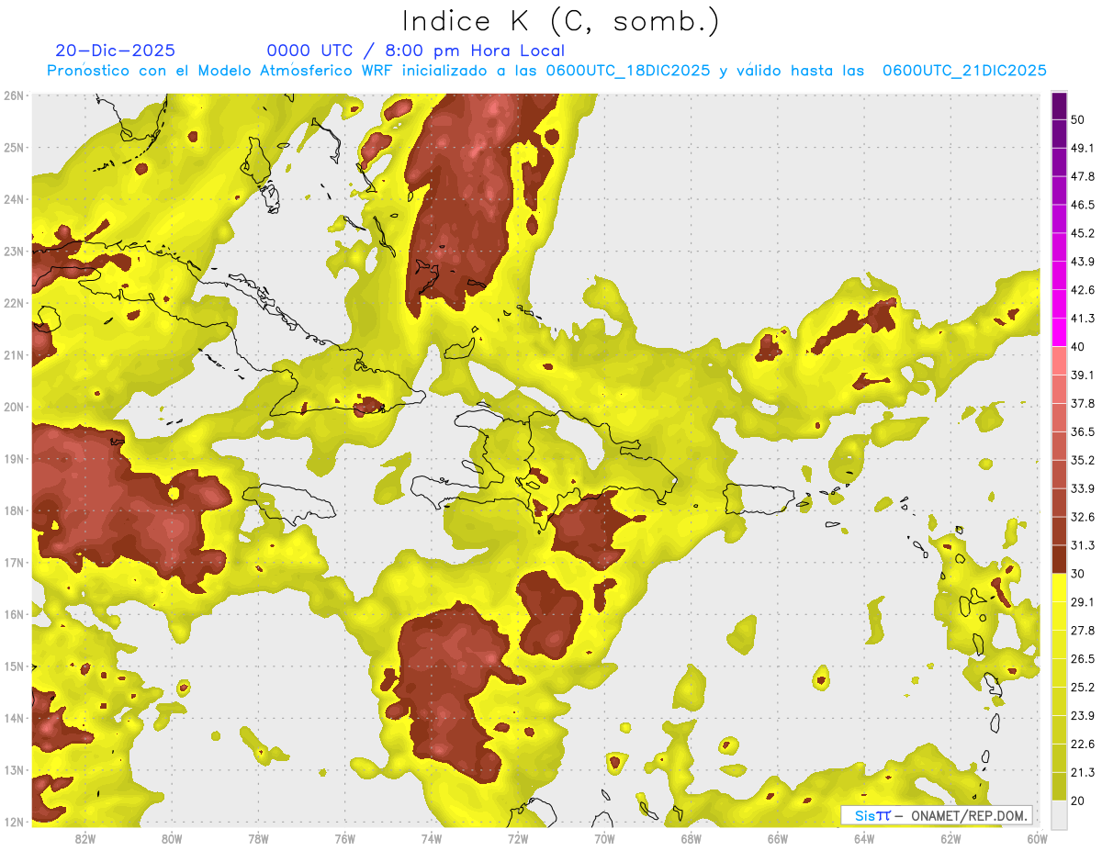Click the colorbar value '46.5'
Screen dimensions: 1102x851
pos(1083,205)
